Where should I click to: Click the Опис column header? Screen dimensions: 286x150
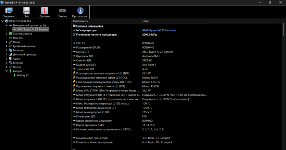pos(146,21)
